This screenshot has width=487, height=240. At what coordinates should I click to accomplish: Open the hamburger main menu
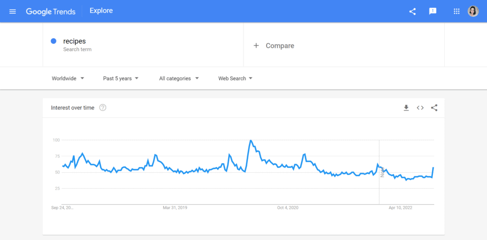pos(12,11)
